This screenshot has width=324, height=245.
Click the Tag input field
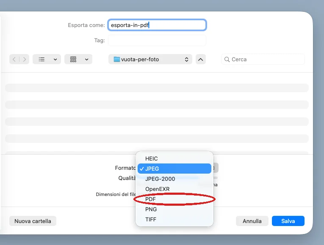(157, 41)
